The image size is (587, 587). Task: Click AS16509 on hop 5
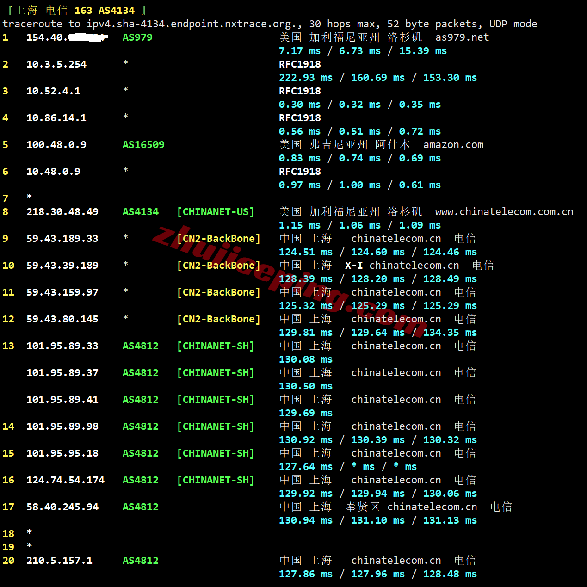click(x=143, y=145)
